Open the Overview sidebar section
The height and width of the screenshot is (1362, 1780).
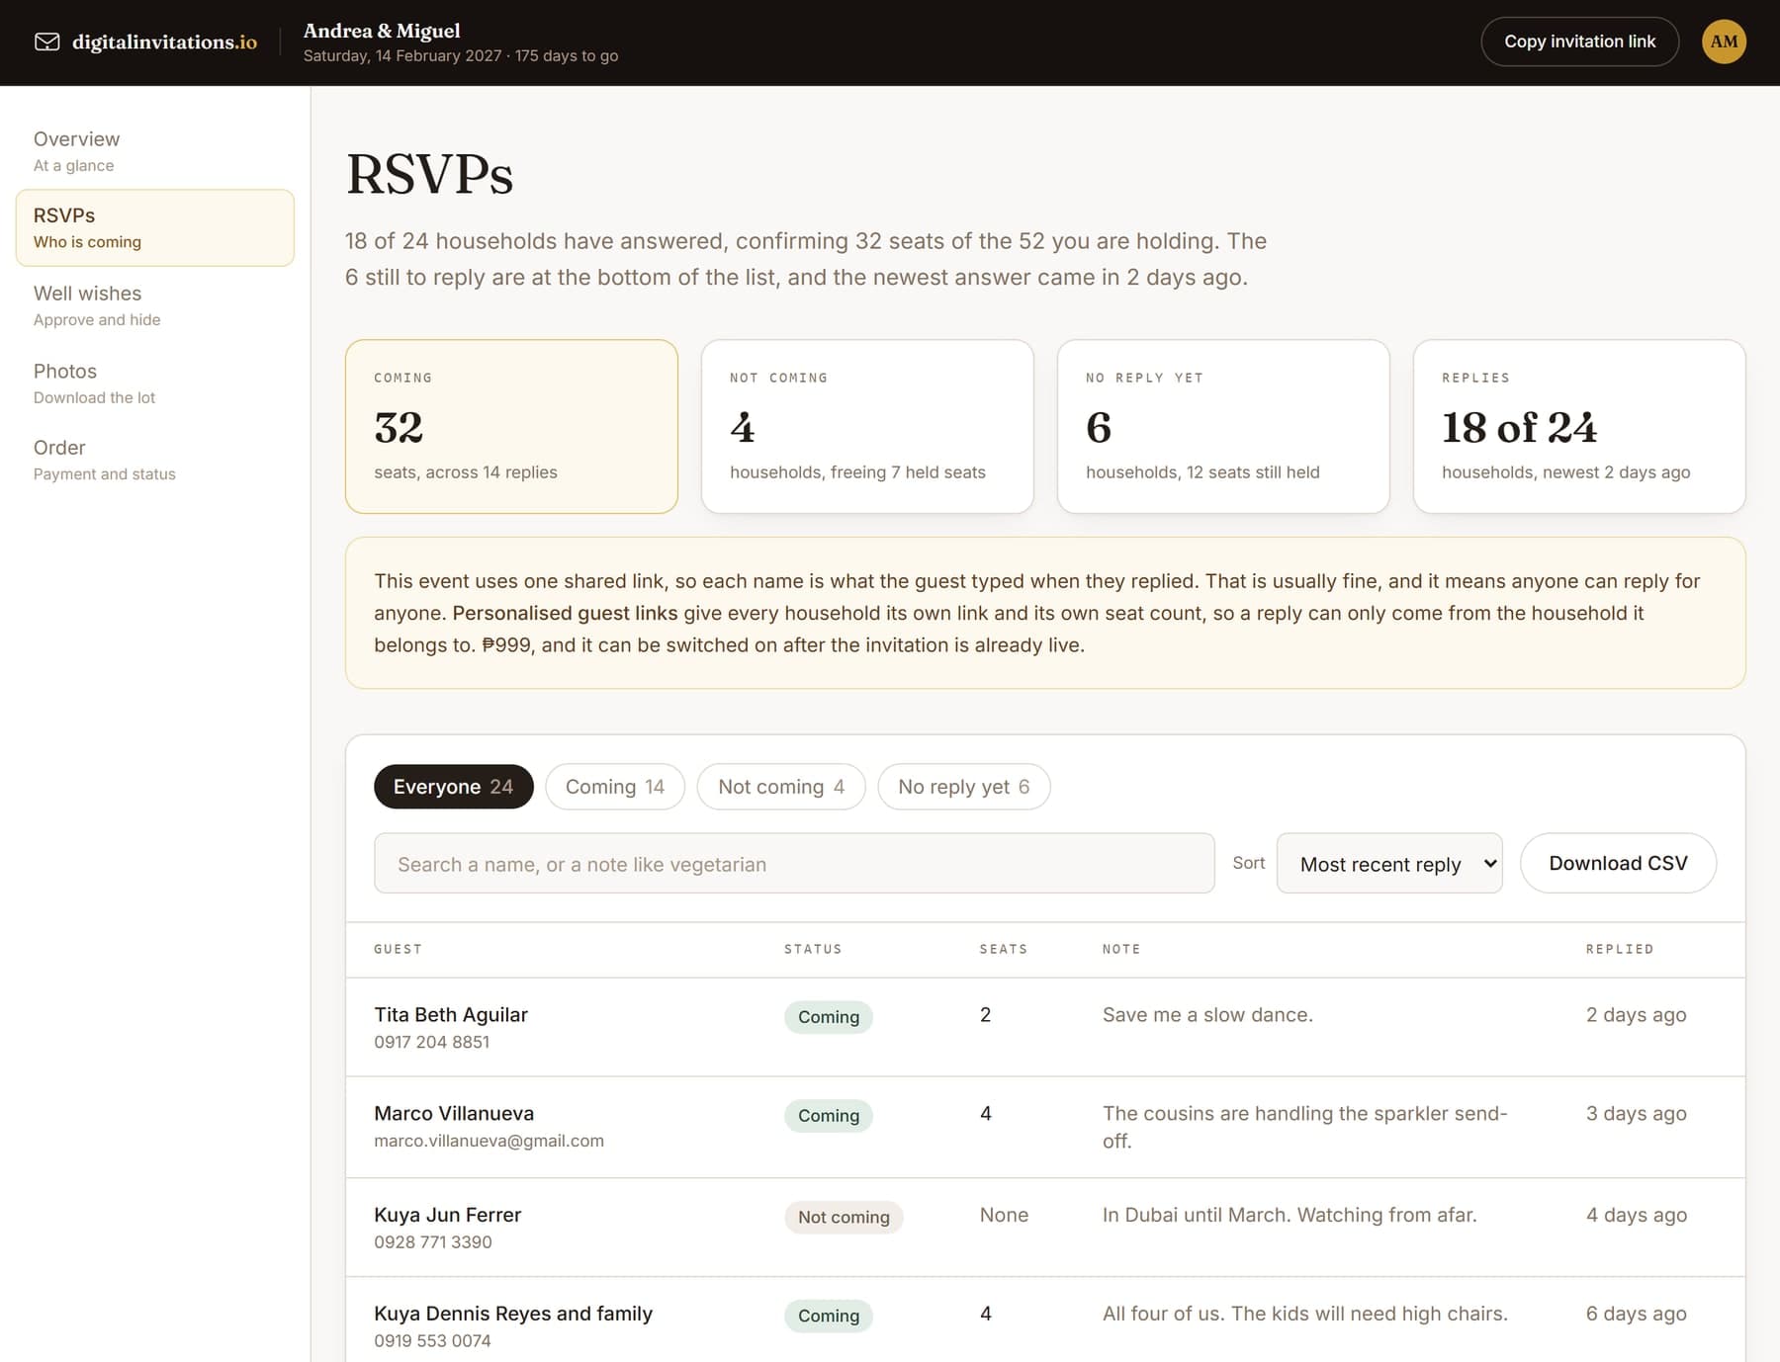point(155,151)
